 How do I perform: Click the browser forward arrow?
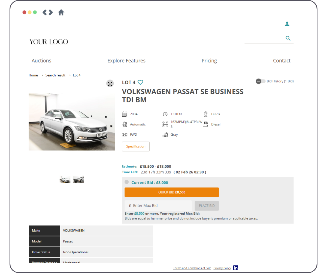(51, 12)
